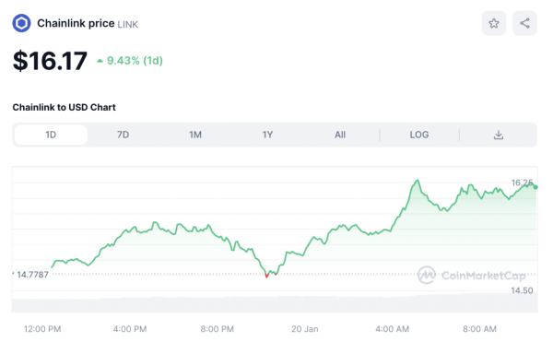
Task: Show the All time chart range
Action: [x=340, y=135]
